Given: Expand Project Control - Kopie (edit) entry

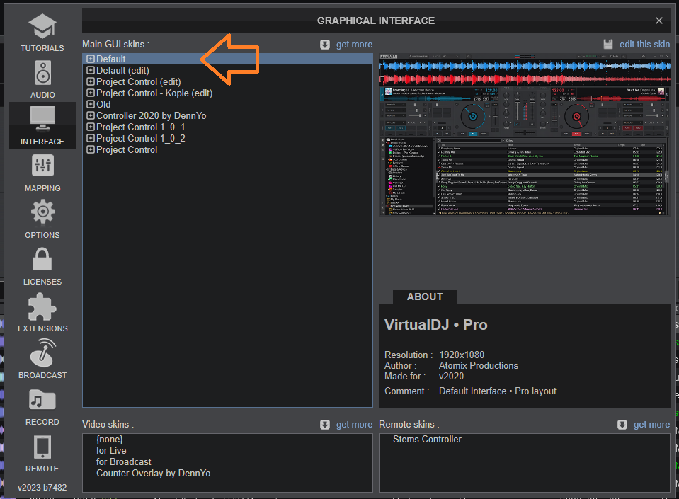Looking at the screenshot, I should [x=91, y=93].
